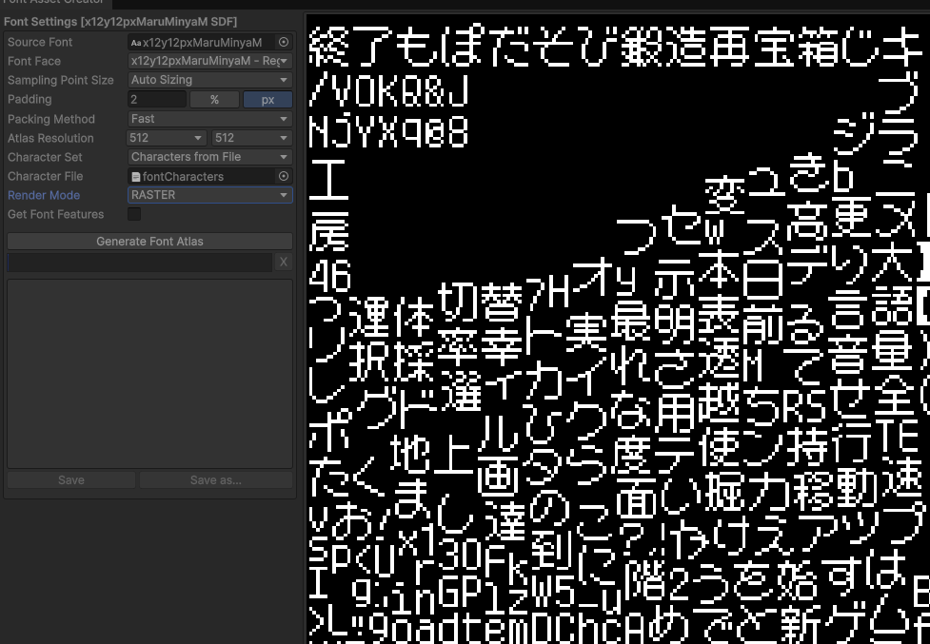Set padding unit to px
Screen dimensions: 930x644
coord(267,100)
